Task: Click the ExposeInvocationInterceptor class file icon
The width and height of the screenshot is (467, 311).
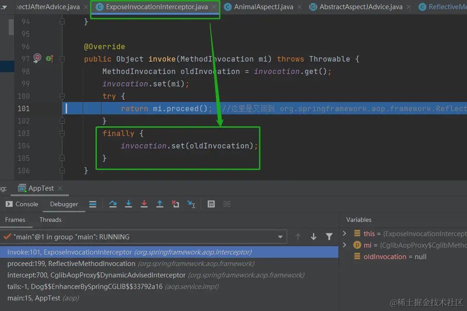Action: 100,7
